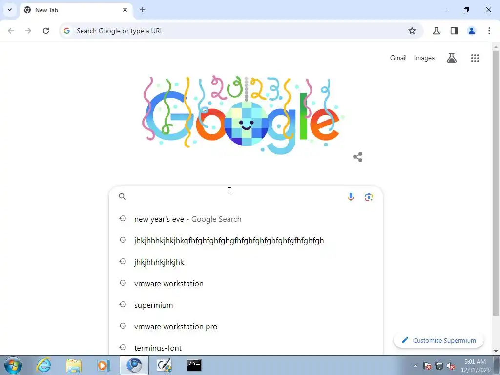This screenshot has width=500, height=375.
Task: Open Action Center flag icon
Action: point(427,366)
